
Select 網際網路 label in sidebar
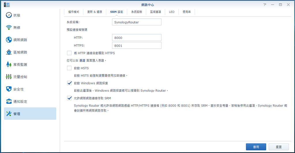point(20,40)
